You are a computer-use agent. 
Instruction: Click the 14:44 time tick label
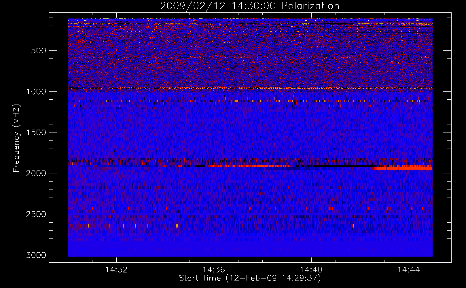pos(408,270)
